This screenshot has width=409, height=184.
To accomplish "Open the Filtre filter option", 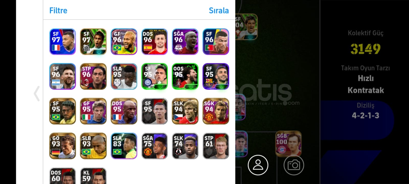I will pyautogui.click(x=58, y=10).
